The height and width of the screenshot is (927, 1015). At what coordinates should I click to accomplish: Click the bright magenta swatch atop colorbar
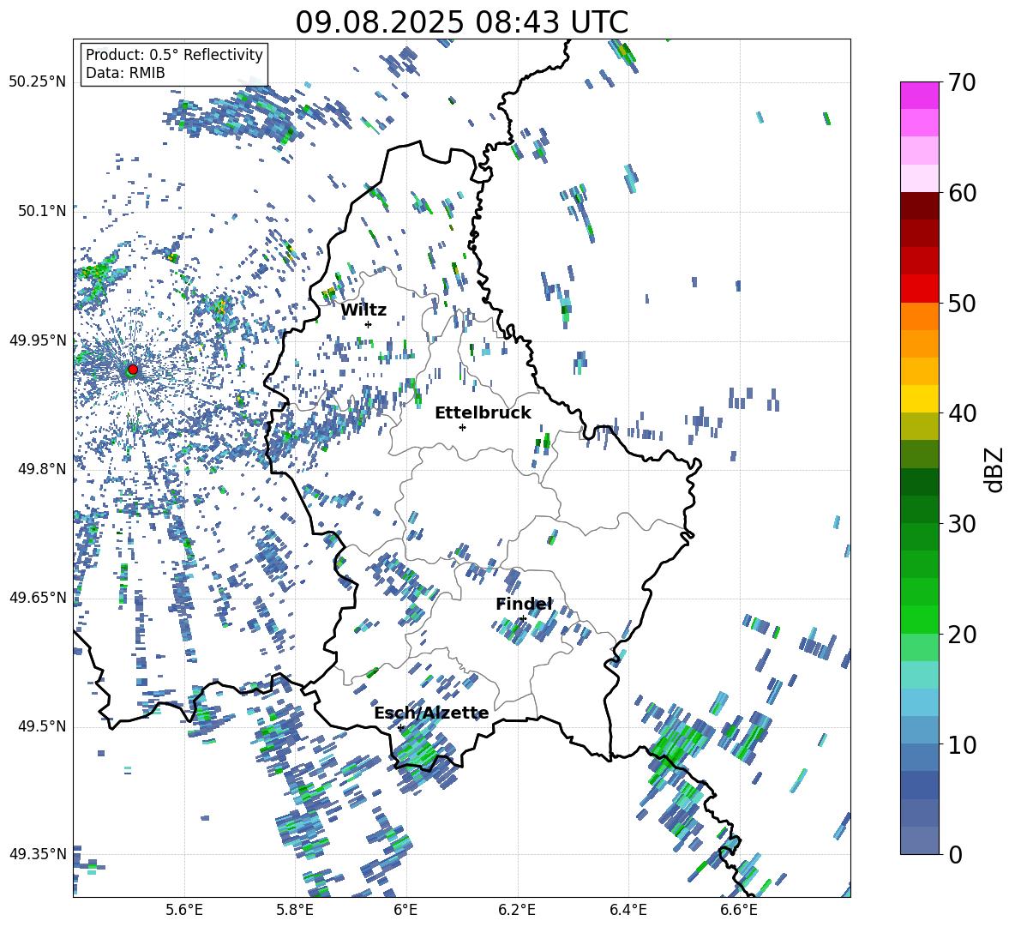920,96
